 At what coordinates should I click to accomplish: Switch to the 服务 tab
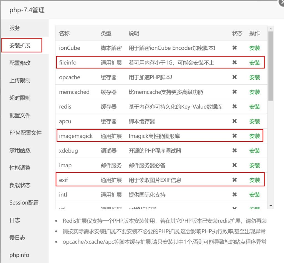(15, 28)
